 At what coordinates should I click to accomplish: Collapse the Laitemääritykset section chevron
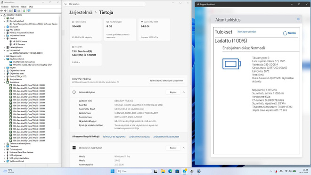coord(184,92)
